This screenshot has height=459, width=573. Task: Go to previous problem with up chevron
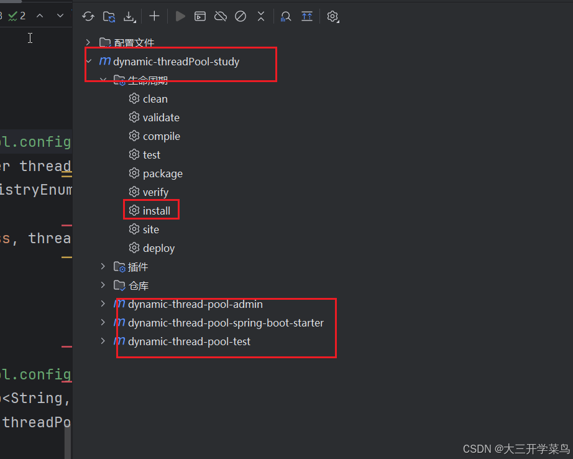[40, 15]
